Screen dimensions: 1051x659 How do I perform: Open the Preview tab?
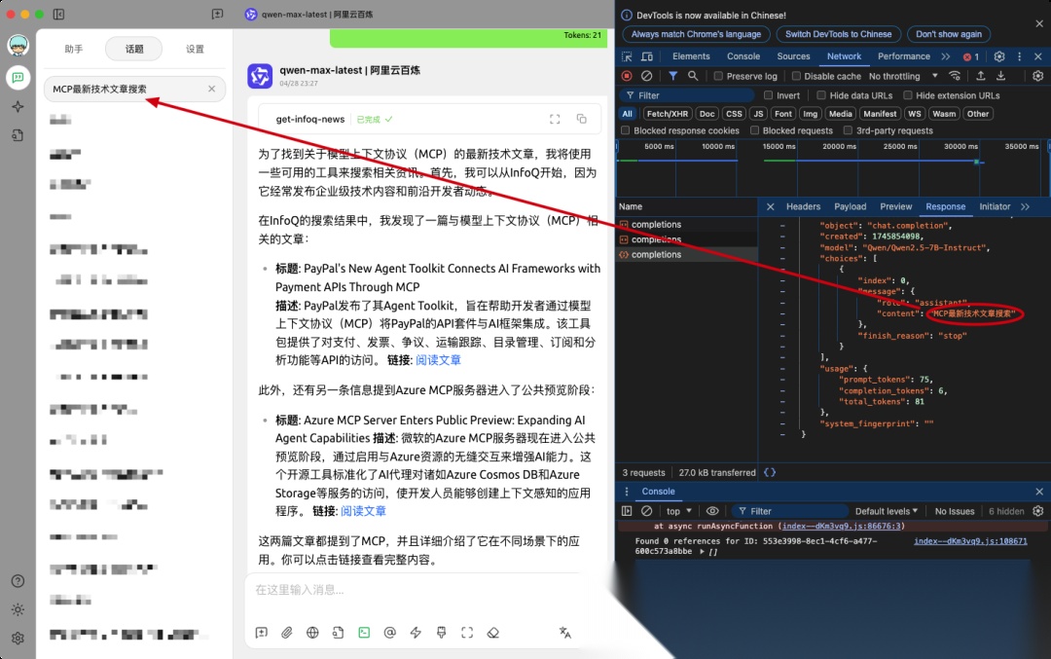pyautogui.click(x=895, y=206)
